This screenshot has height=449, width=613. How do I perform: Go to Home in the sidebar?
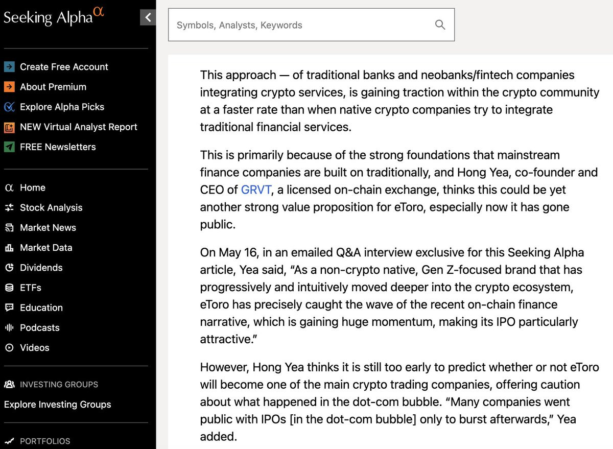[33, 187]
